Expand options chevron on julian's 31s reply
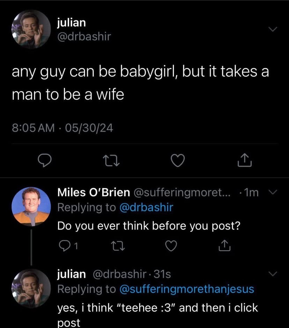This screenshot has height=328, width=289. [x=274, y=273]
